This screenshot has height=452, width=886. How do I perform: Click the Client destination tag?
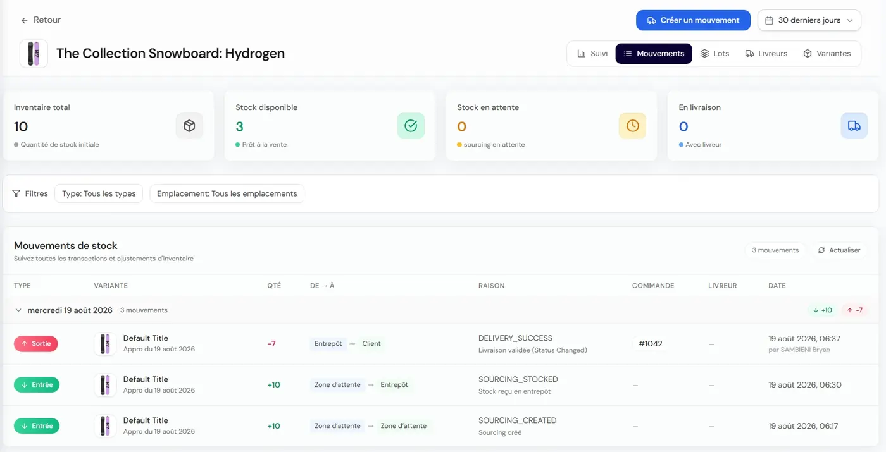371,344
